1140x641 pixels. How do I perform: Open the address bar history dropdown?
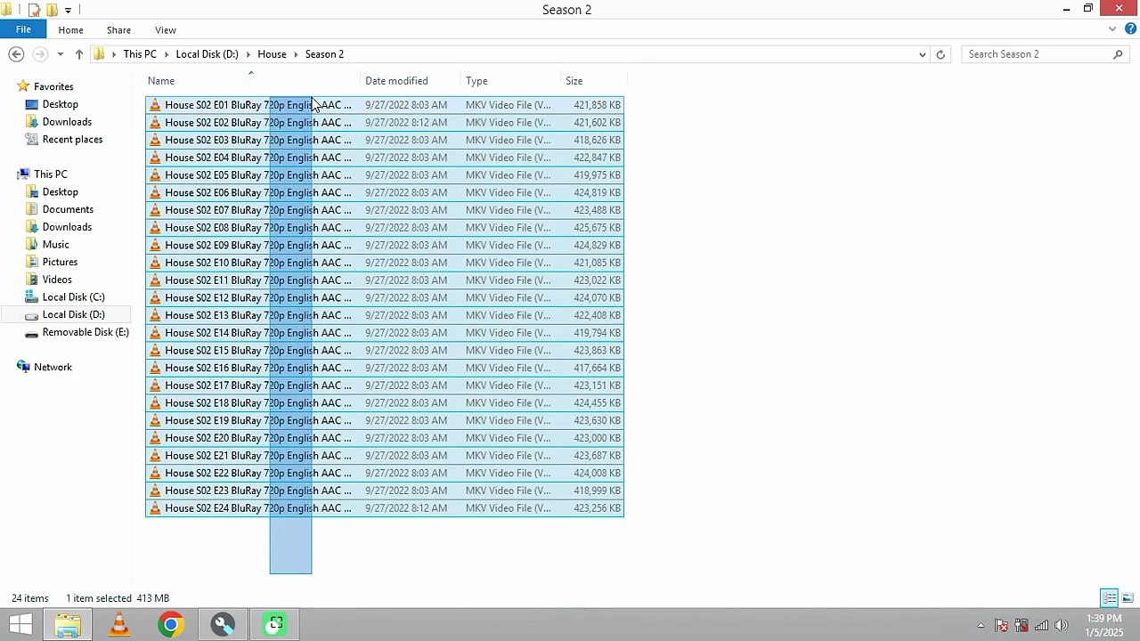point(922,54)
